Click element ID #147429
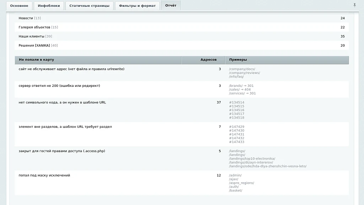The width and height of the screenshot is (364, 205). coord(236,127)
